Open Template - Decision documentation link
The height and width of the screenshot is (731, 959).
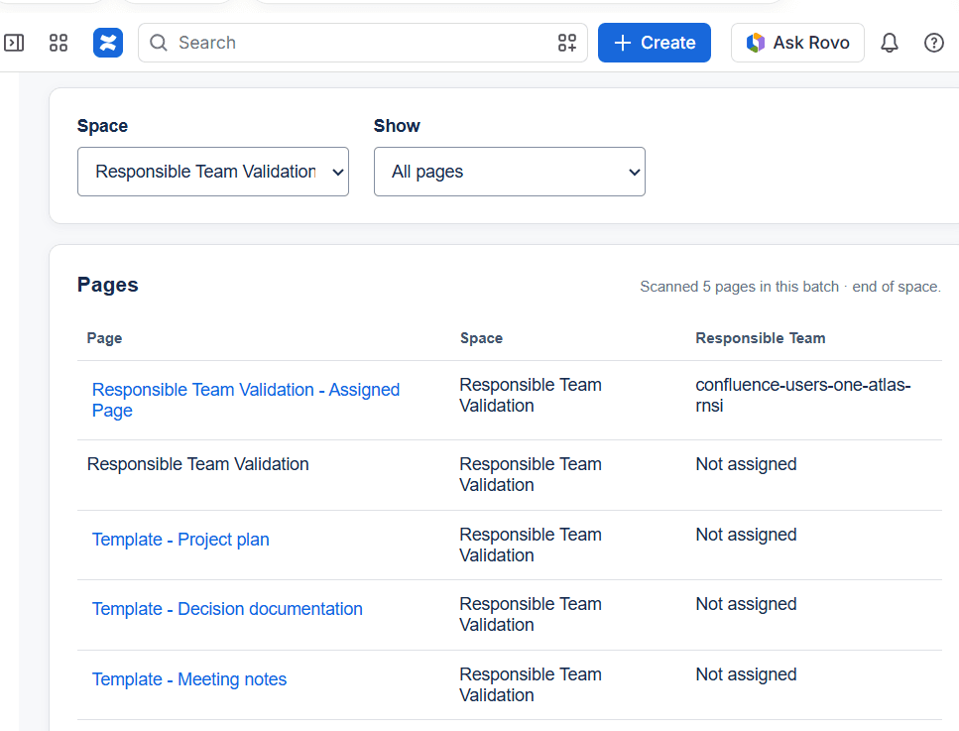tap(227, 609)
